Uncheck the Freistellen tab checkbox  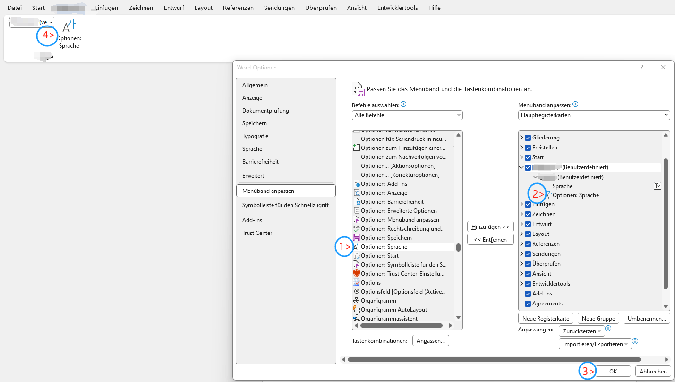528,148
